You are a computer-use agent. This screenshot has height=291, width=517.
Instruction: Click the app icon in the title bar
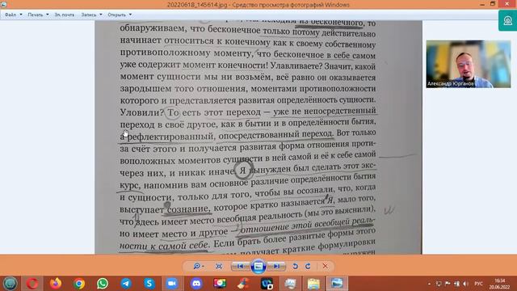[4, 5]
